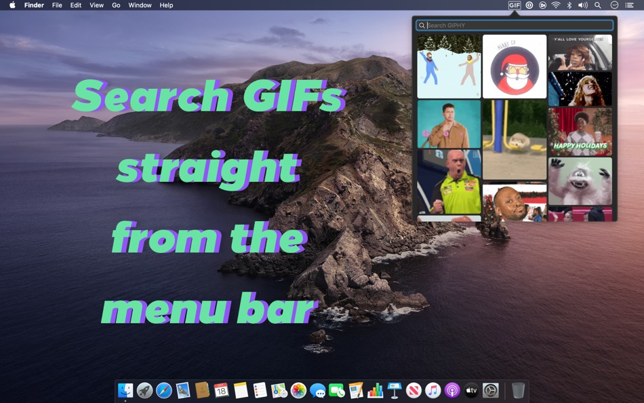Open the Finder menu
This screenshot has height=403, width=644.
(34, 5)
